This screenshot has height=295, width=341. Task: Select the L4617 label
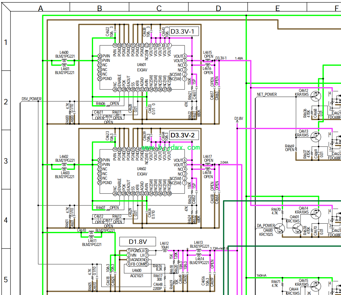click(x=208, y=157)
